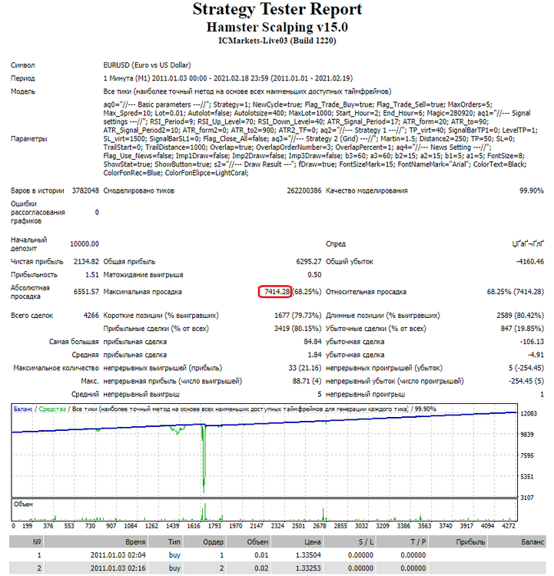This screenshot has height=576, width=554.
Task: Click absolute drawdown value "6551.57"
Action: 86,292
